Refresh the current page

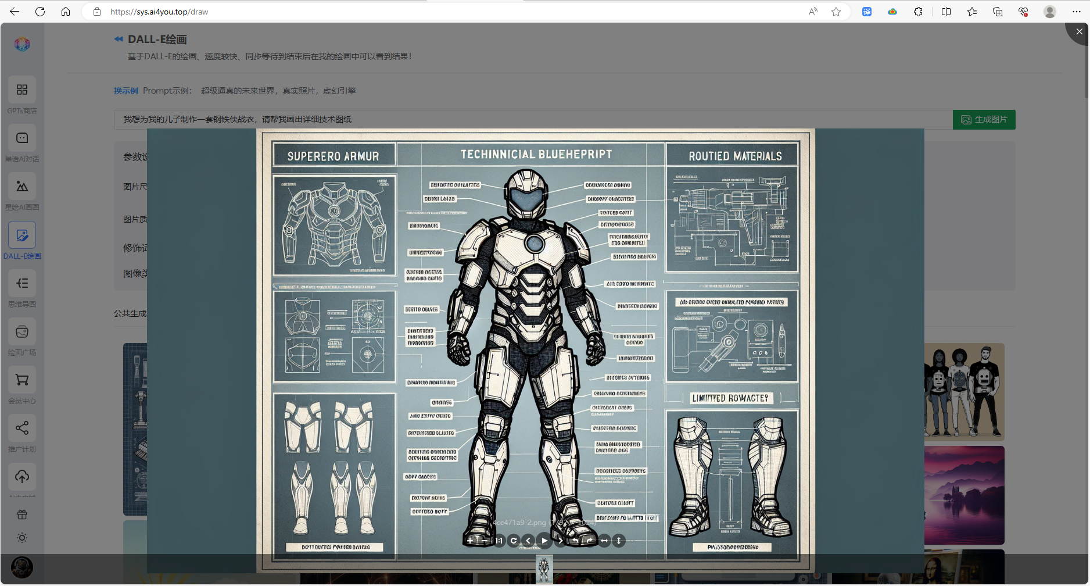click(x=40, y=12)
